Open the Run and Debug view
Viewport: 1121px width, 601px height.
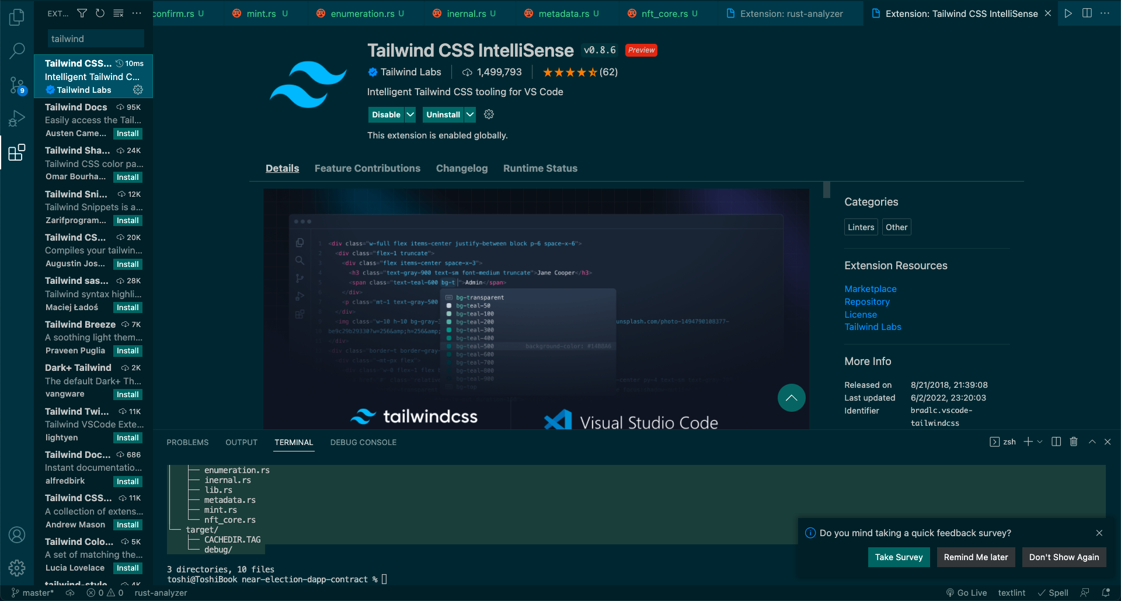(17, 119)
